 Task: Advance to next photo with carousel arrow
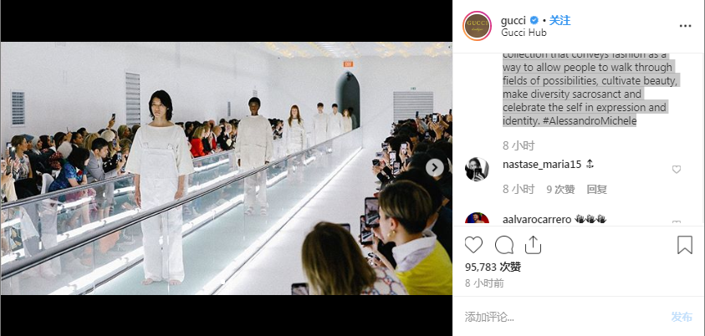(x=434, y=167)
